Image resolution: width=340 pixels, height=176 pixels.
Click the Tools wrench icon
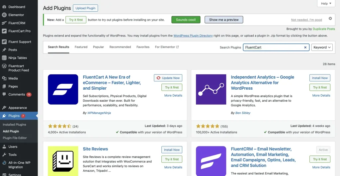coord(4,155)
